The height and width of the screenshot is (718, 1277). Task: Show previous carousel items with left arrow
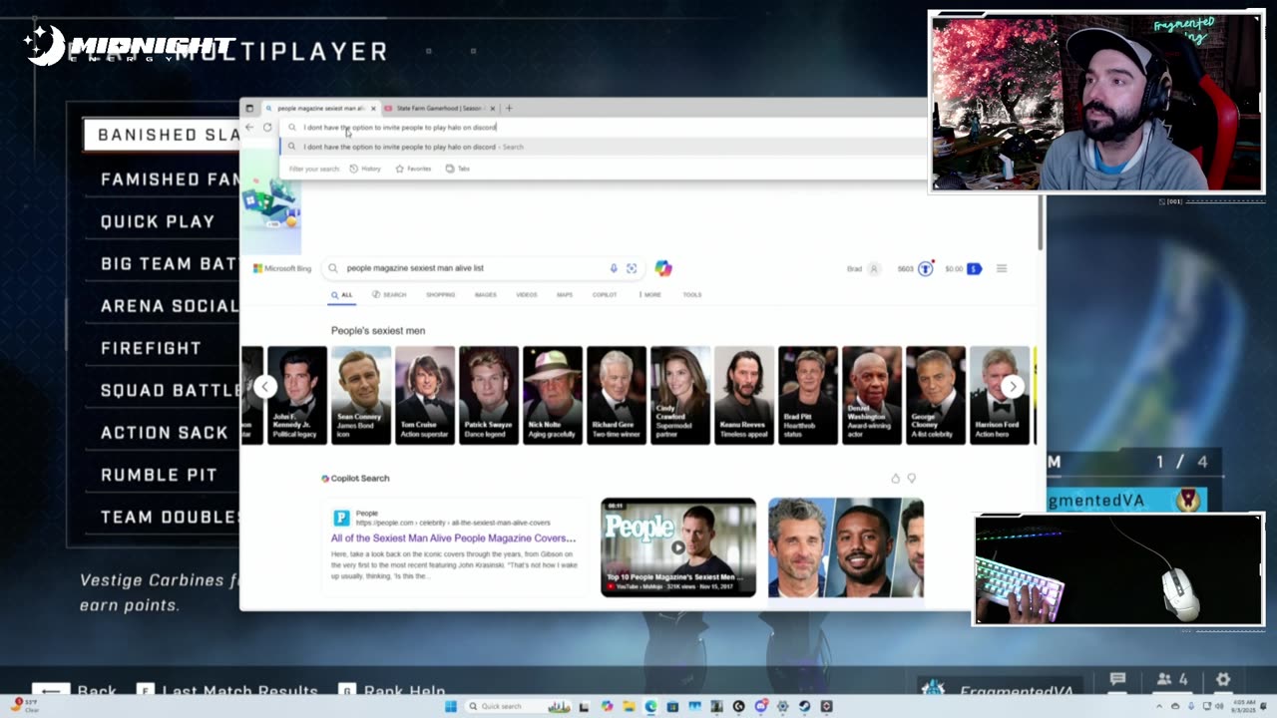[264, 387]
